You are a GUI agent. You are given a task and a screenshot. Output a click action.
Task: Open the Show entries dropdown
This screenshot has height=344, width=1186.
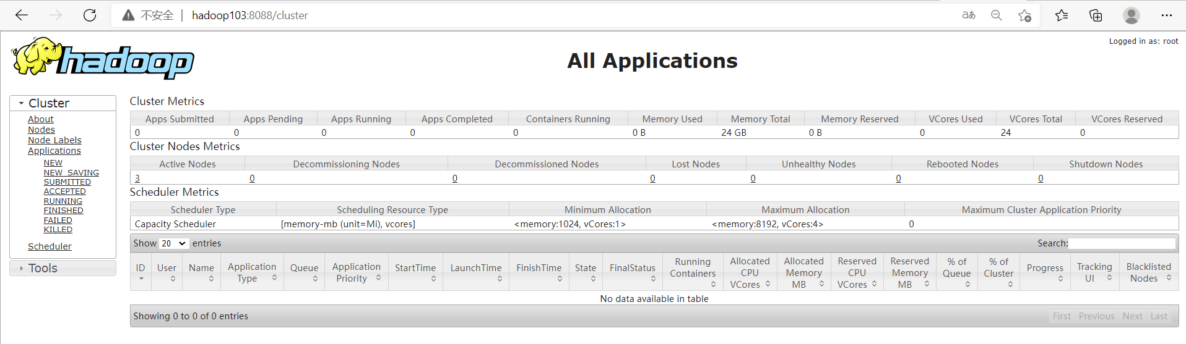pos(173,243)
